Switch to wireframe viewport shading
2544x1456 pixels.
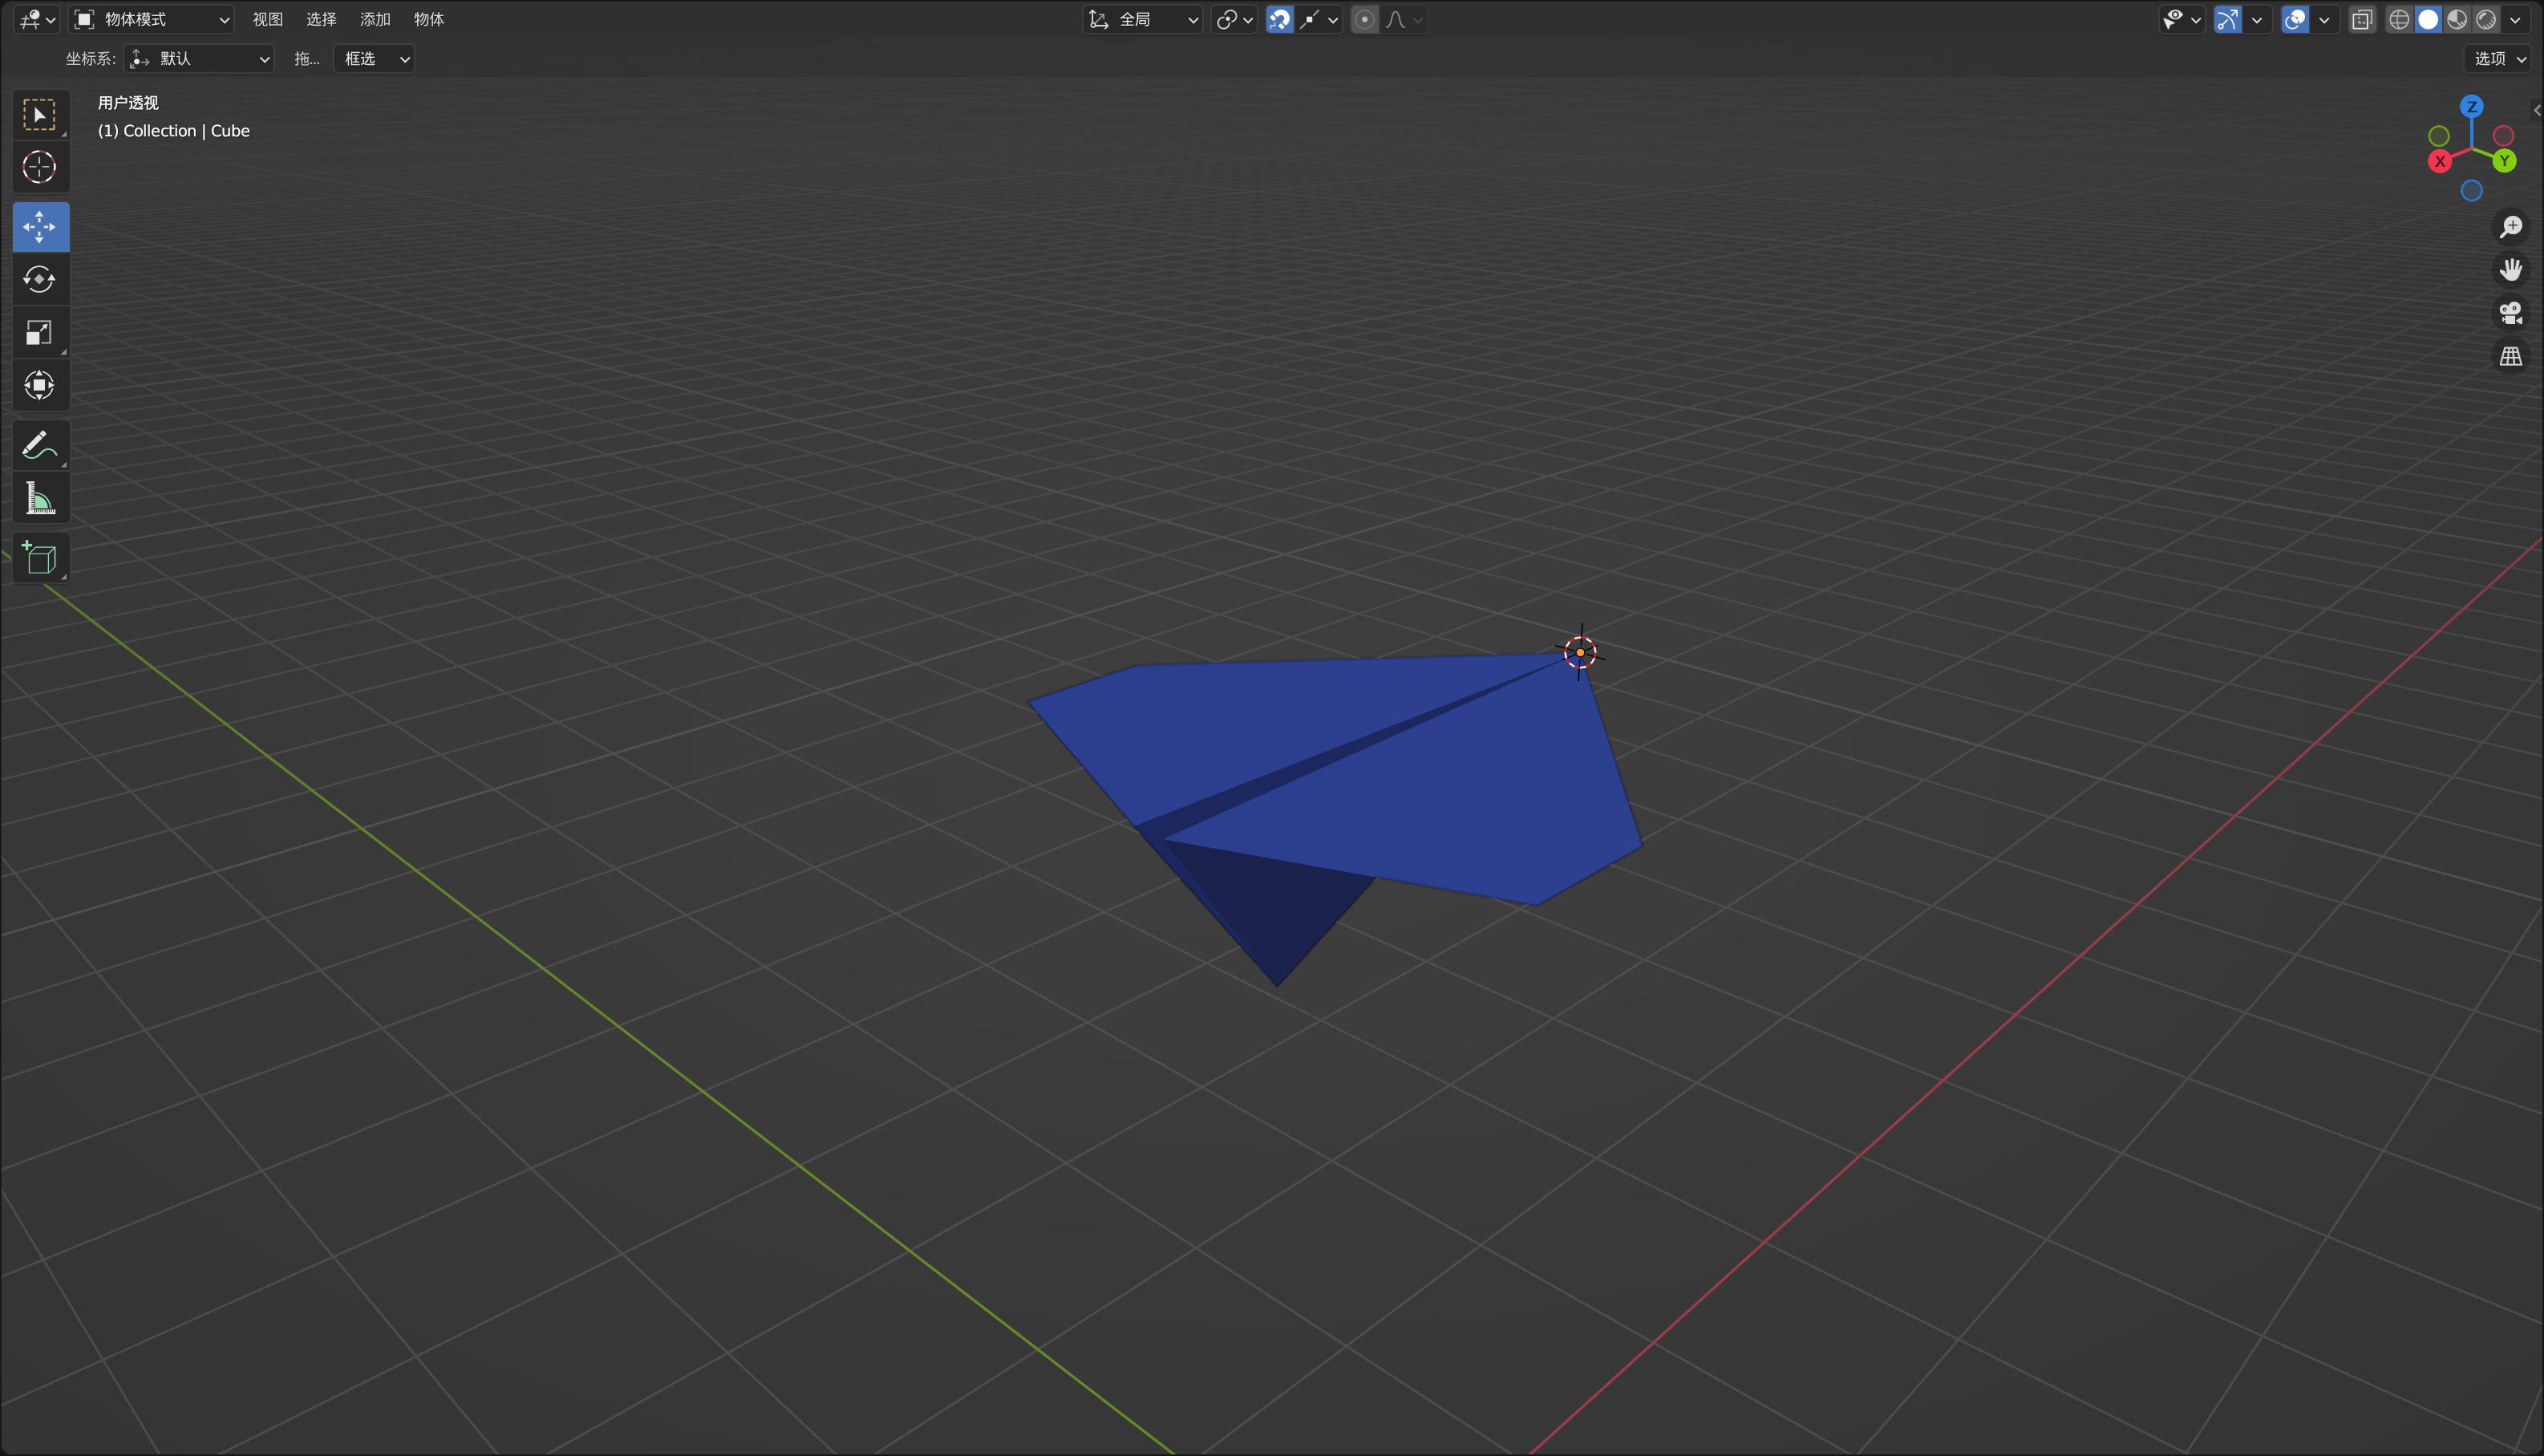[2399, 19]
